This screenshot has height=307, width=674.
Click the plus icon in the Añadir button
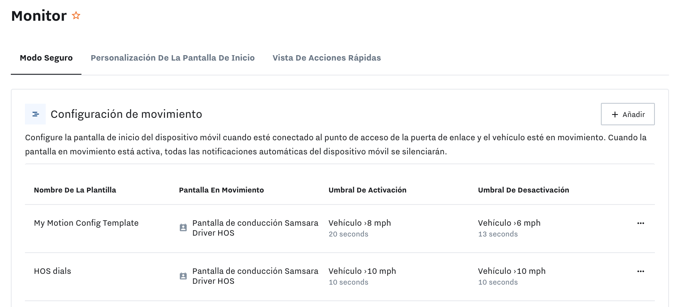coord(615,115)
